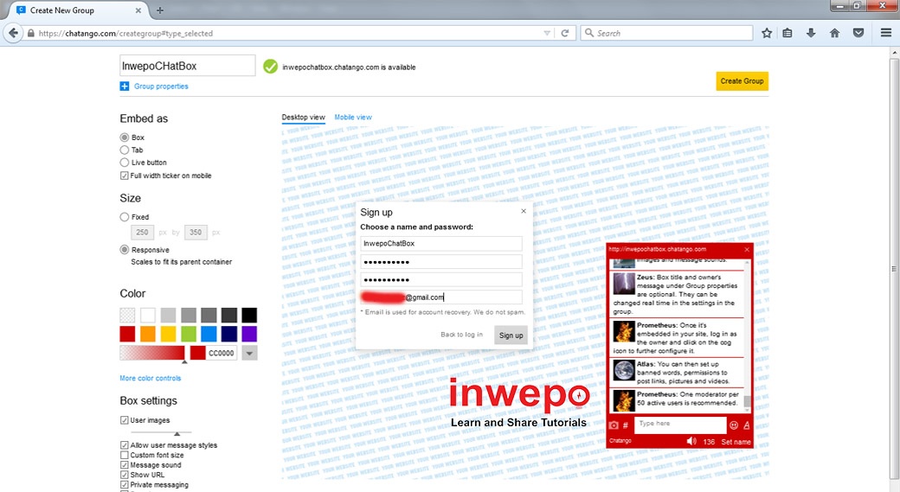Click the red gradient shade slider

[152, 354]
